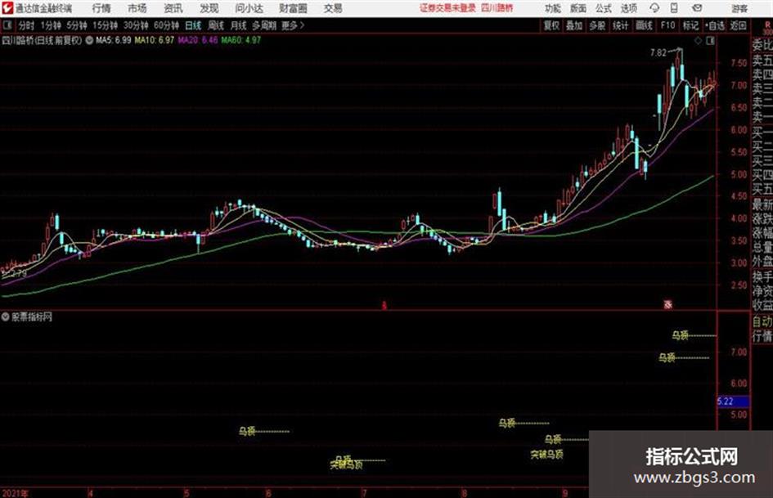Click the 画线 drawing toolbar button
The image size is (773, 498).
[644, 25]
